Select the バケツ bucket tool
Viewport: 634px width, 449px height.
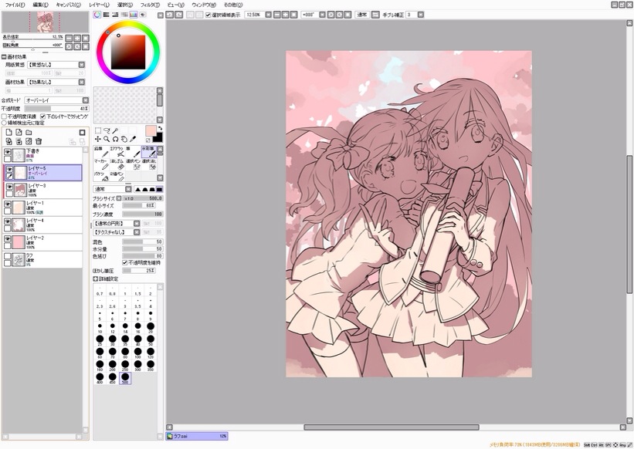tap(100, 176)
